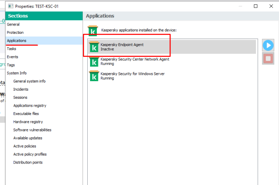Open the Incidents subsection
Viewport: 279px width, 185px height.
(21, 89)
